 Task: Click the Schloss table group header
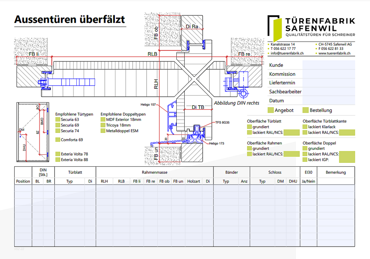(275, 172)
